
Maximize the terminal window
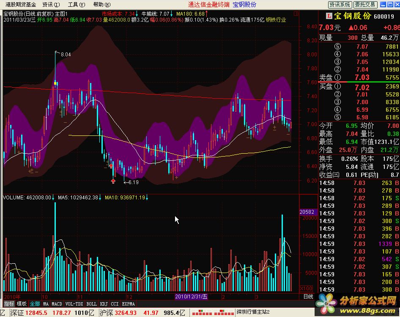(x=390, y=4)
